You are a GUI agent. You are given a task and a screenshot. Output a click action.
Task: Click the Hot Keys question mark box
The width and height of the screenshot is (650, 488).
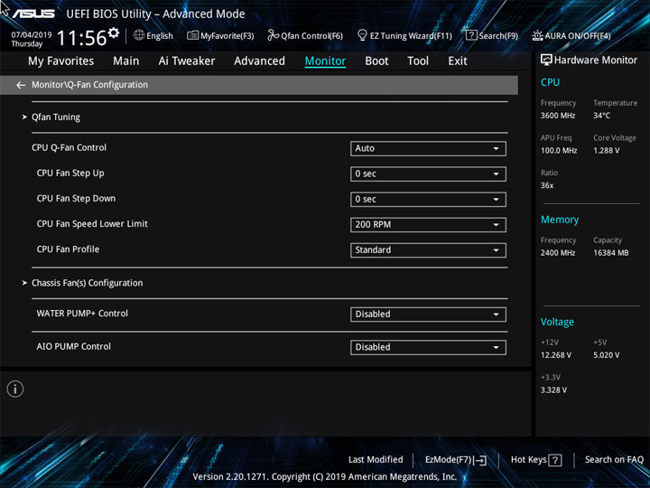coord(555,460)
